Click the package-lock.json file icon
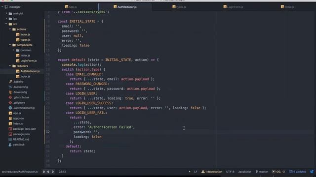 pyautogui.click(x=10, y=129)
